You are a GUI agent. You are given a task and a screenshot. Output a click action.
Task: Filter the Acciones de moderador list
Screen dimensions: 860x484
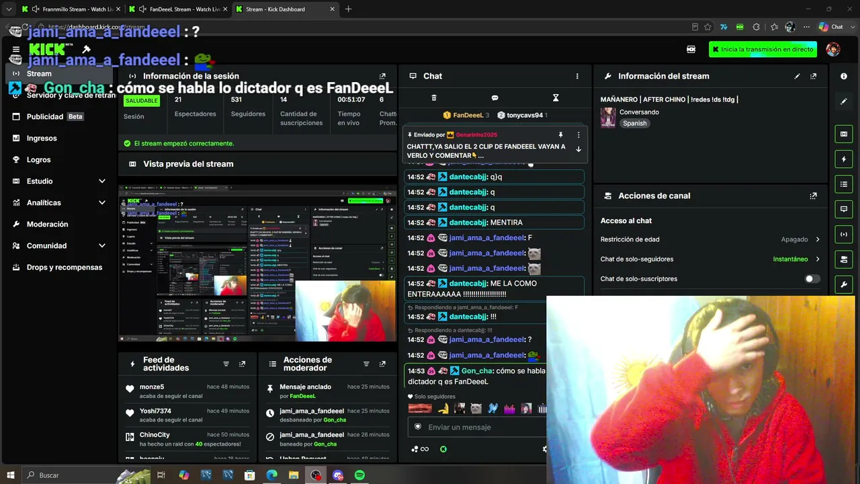pos(366,364)
